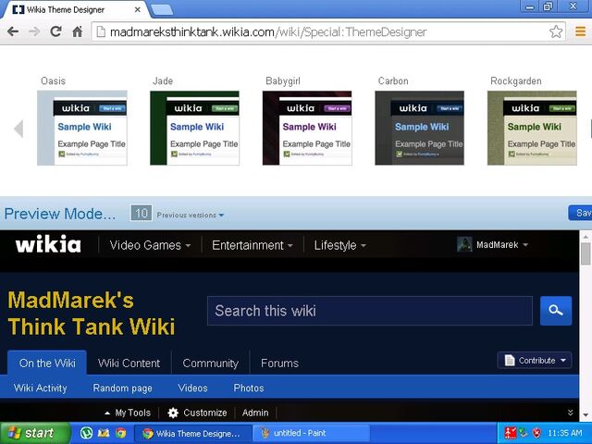
Task: Click the version count 10 box
Action: pyautogui.click(x=142, y=214)
